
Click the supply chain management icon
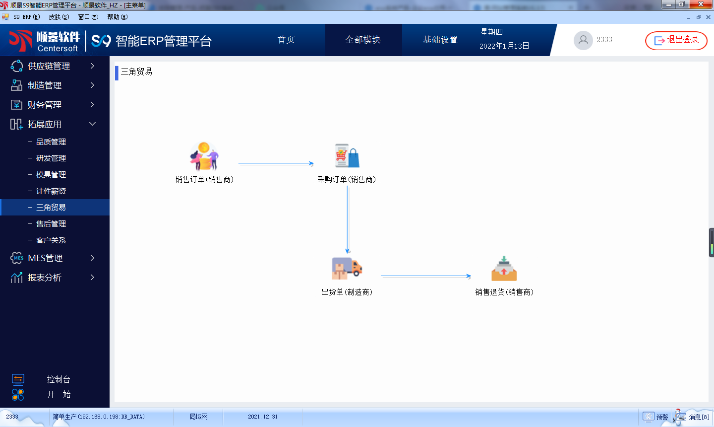tap(16, 66)
